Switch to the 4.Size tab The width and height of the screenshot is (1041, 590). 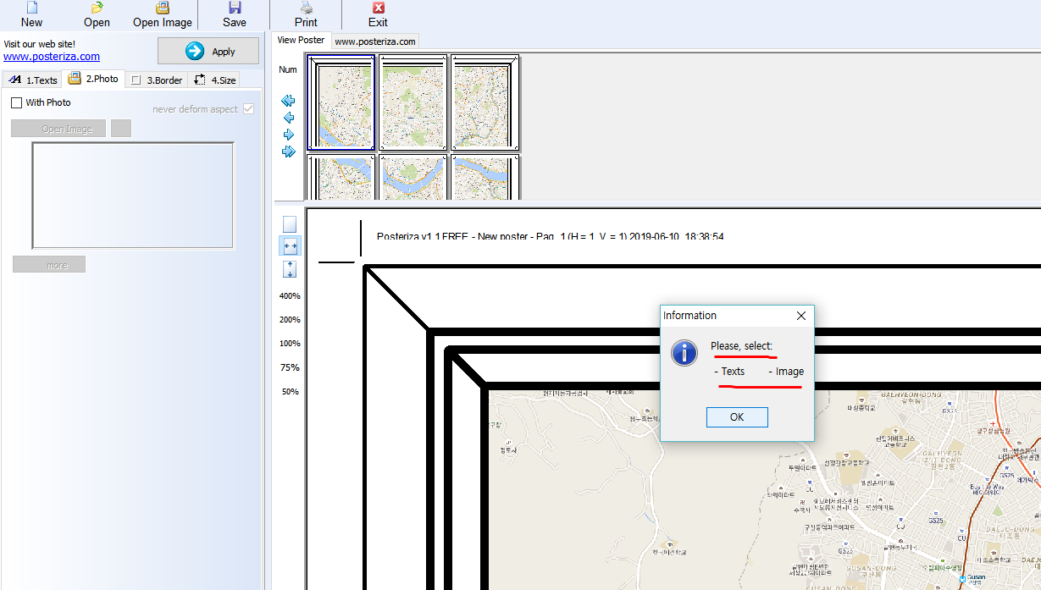pos(214,80)
